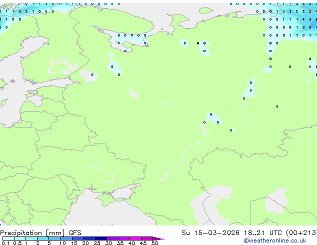Click the 0.5 to 1 mm legend swatch
The image size is (317, 245).
[x=20, y=238]
